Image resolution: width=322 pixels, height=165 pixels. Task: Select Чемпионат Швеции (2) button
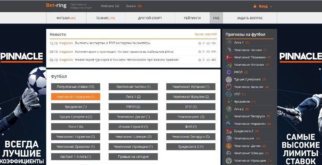click(133, 137)
